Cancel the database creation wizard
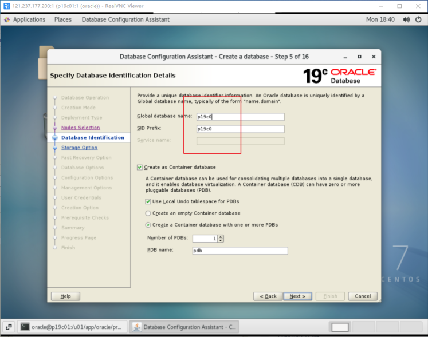 tap(363, 296)
